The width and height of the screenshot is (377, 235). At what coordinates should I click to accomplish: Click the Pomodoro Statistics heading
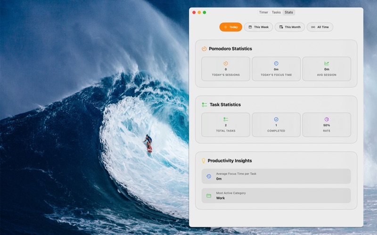230,49
